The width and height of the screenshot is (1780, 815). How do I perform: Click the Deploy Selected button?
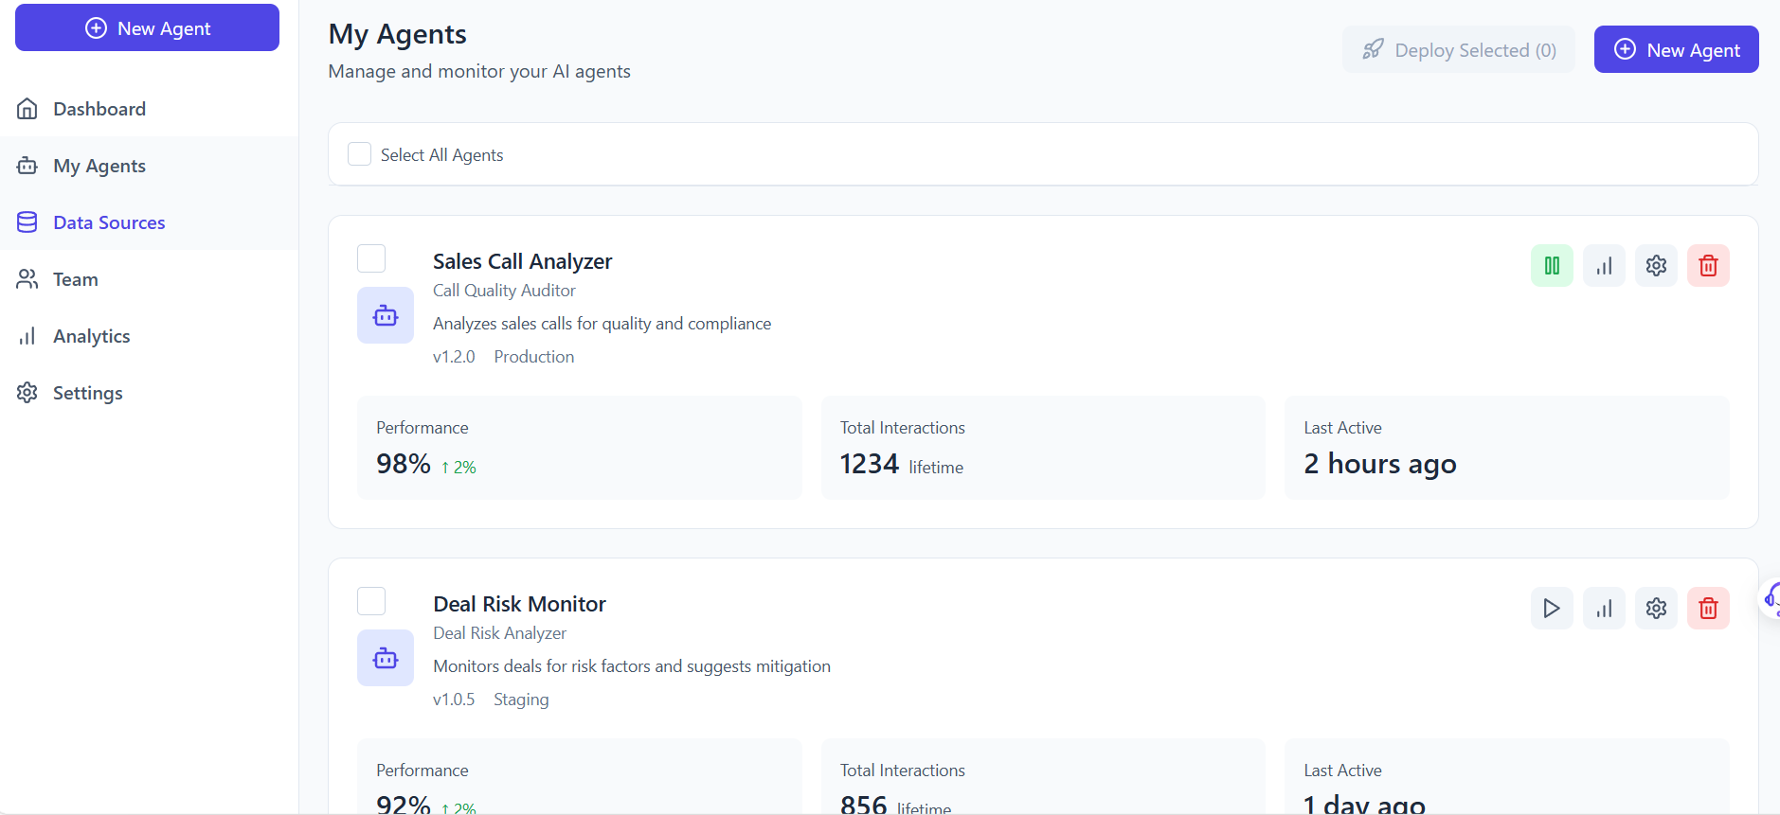[x=1458, y=50]
